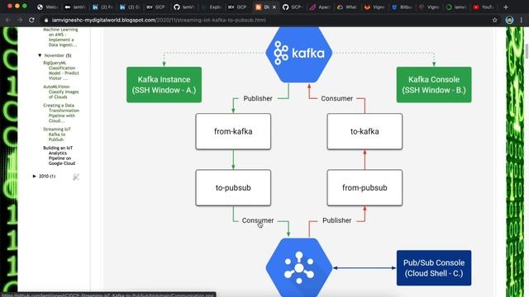529x297 pixels.
Task: Click the Publisher label below the Kafka logo
Action: point(258,98)
